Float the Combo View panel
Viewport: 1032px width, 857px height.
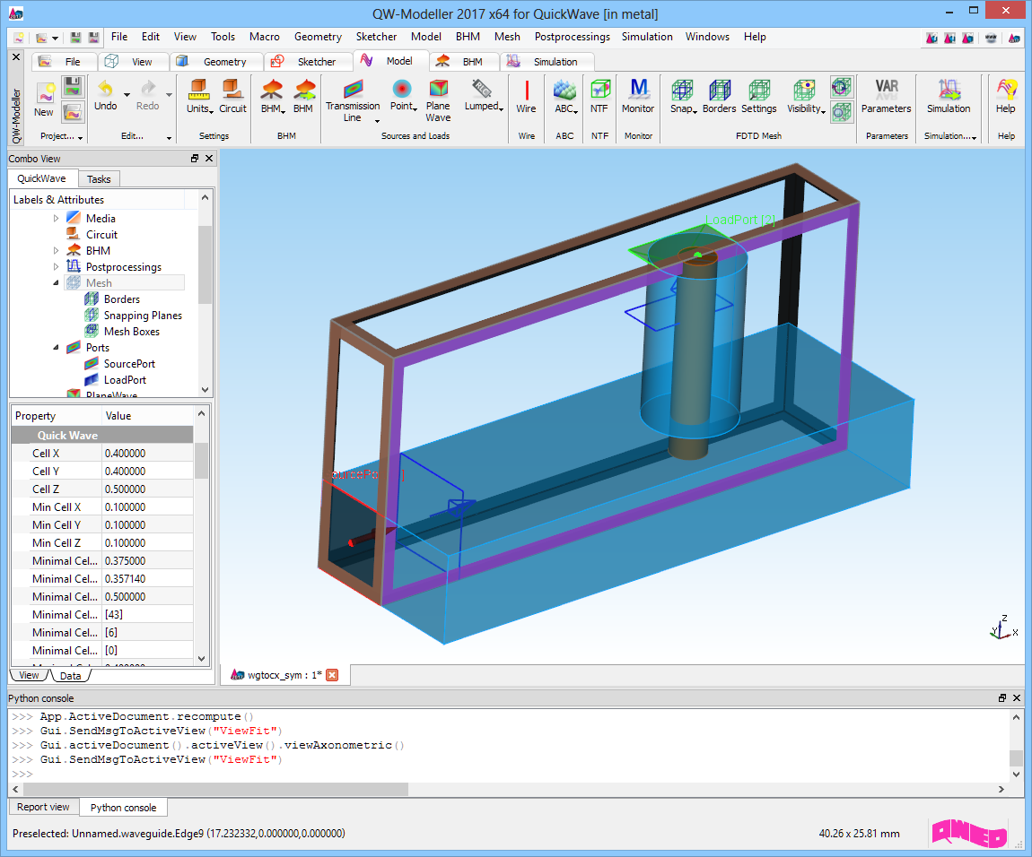click(195, 159)
